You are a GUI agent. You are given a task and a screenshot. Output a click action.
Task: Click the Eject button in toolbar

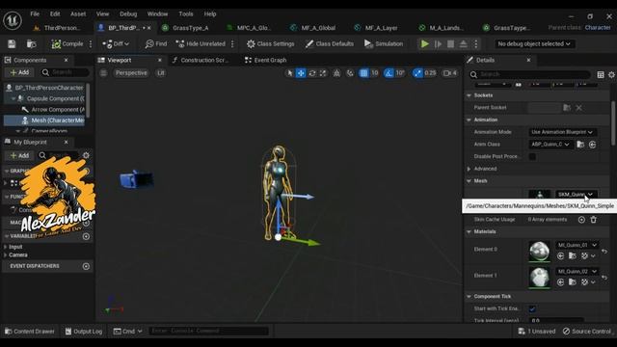tap(463, 43)
